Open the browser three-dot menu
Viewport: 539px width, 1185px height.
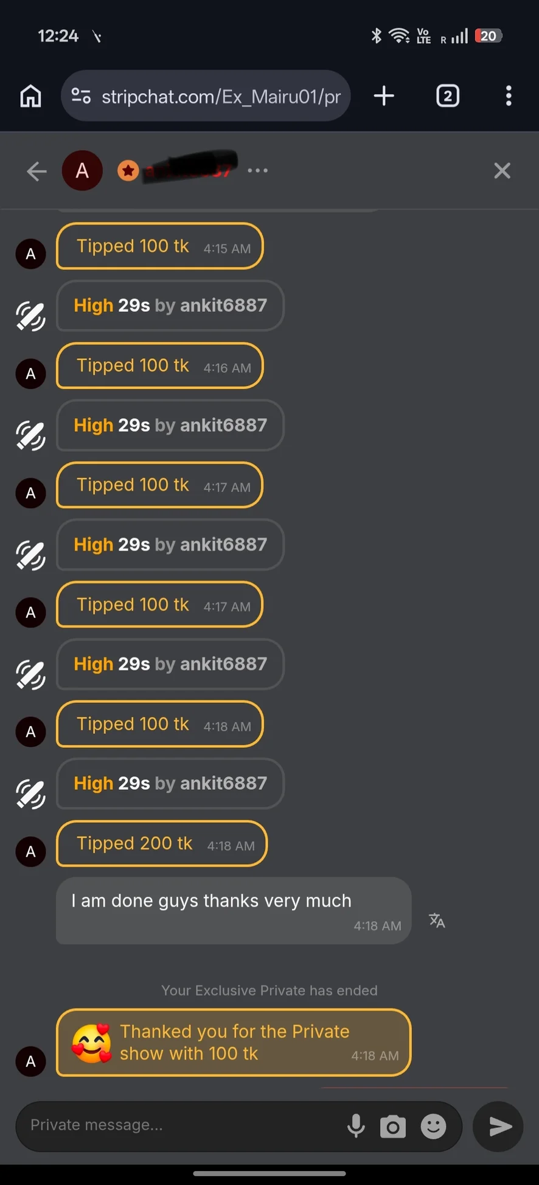509,96
